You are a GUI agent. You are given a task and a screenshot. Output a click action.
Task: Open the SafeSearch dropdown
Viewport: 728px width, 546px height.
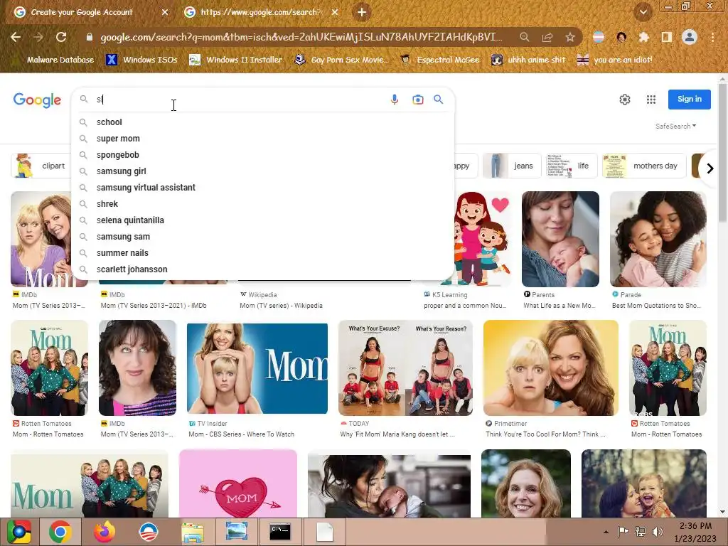pos(675,127)
